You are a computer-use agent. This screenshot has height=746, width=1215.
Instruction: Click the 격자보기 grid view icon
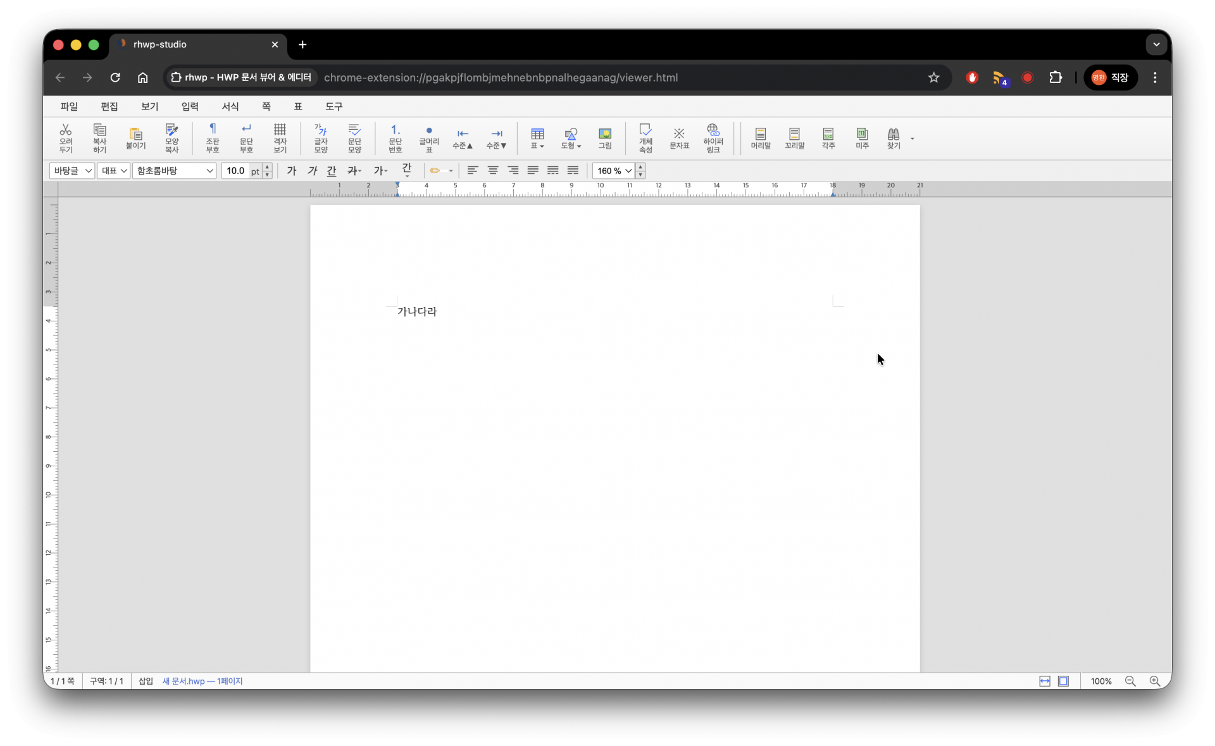pyautogui.click(x=280, y=137)
